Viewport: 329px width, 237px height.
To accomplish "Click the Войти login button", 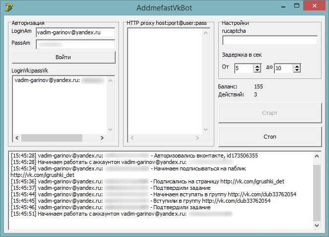I will pos(64,57).
